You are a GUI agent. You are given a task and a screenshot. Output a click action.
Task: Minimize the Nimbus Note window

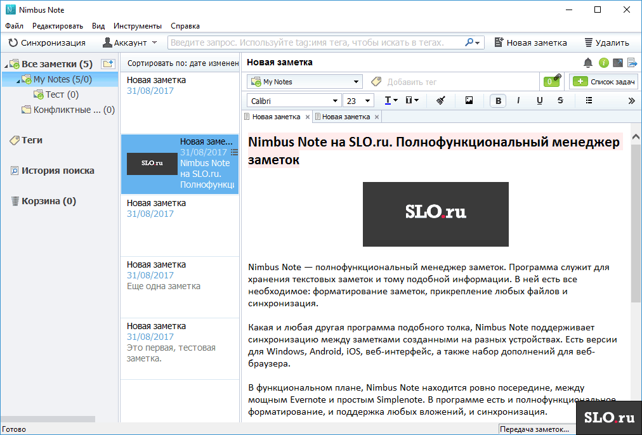(x=568, y=10)
